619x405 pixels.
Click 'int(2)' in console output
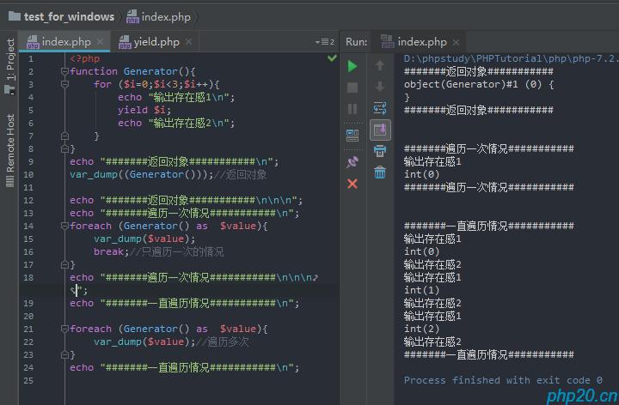pos(421,329)
